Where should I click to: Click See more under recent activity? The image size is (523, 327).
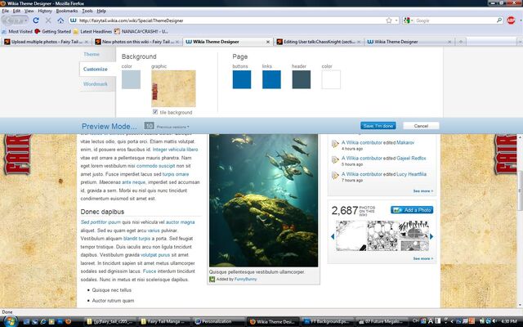coord(423,191)
